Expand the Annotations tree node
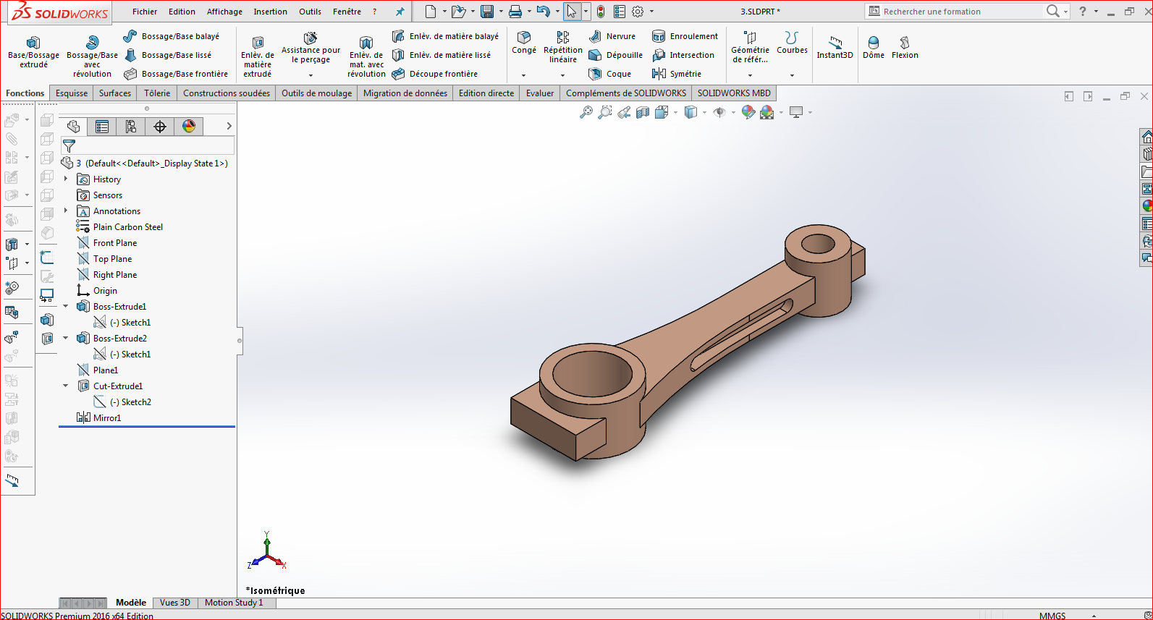 66,211
